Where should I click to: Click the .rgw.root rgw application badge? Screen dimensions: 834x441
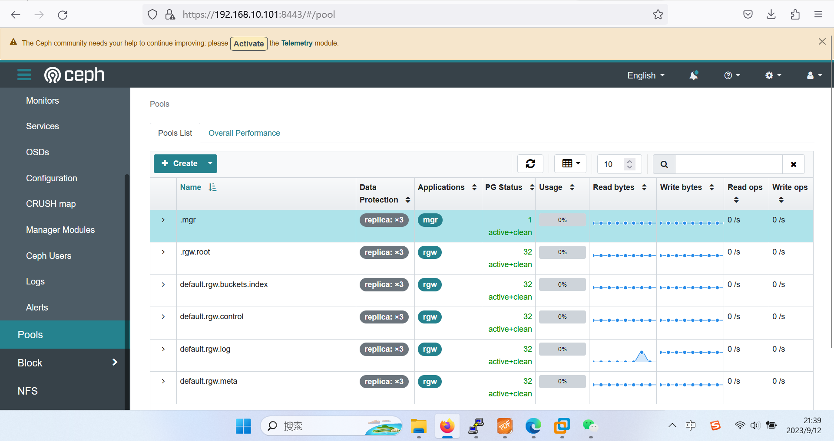click(430, 252)
